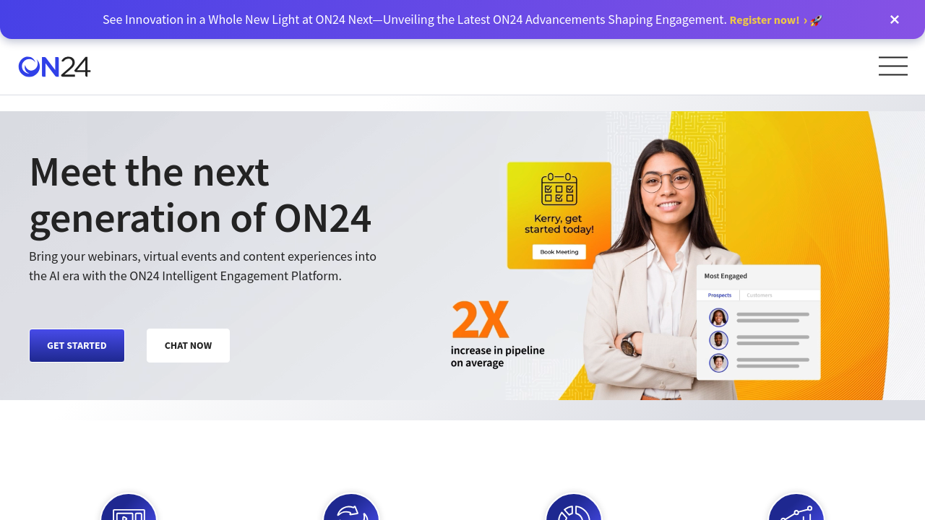The height and width of the screenshot is (520, 925).
Task: Click the rocket emoji in the banner
Action: point(816,20)
